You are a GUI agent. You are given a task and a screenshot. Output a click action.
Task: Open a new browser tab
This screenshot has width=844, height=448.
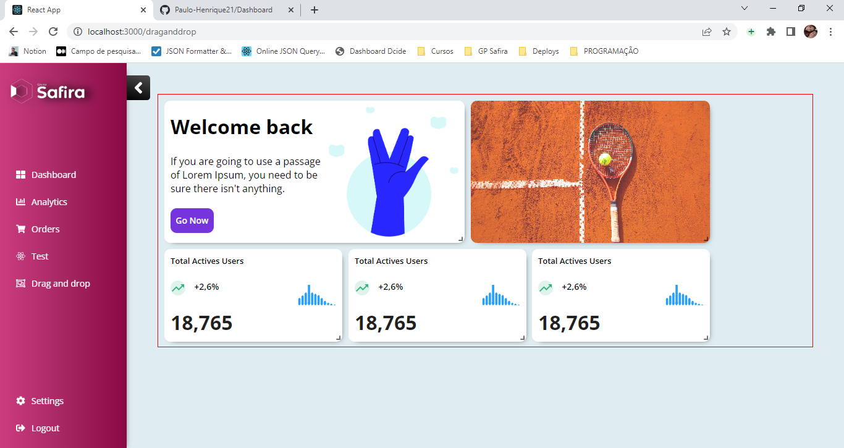pyautogui.click(x=314, y=10)
